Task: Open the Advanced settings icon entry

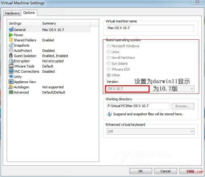Action: click(11, 92)
